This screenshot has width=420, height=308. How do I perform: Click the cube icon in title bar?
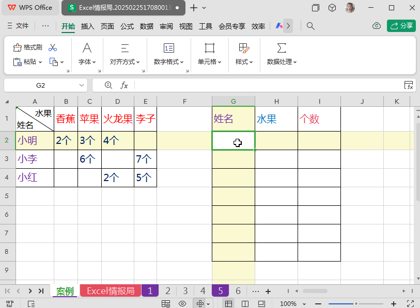(332, 8)
